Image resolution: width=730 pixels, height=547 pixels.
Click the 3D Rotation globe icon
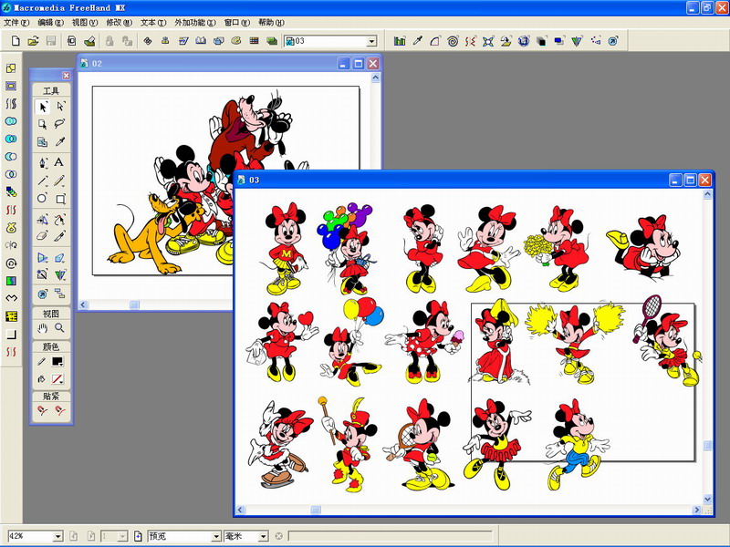pos(523,41)
